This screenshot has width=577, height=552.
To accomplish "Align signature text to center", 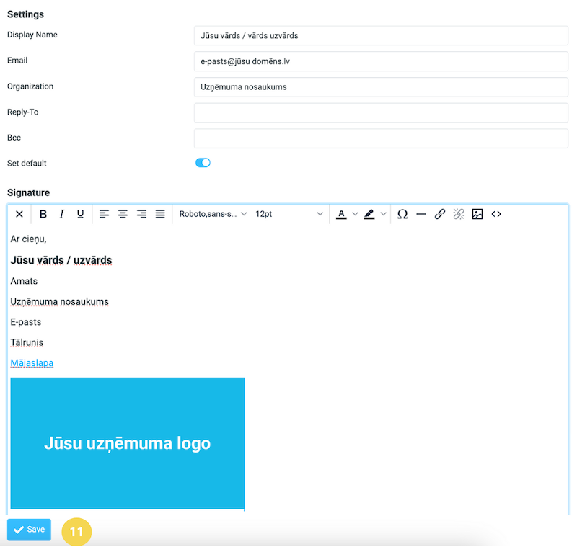I will [x=123, y=214].
